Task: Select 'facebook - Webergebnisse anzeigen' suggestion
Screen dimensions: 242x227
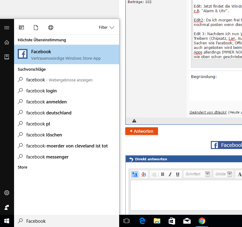Action: [x=67, y=80]
